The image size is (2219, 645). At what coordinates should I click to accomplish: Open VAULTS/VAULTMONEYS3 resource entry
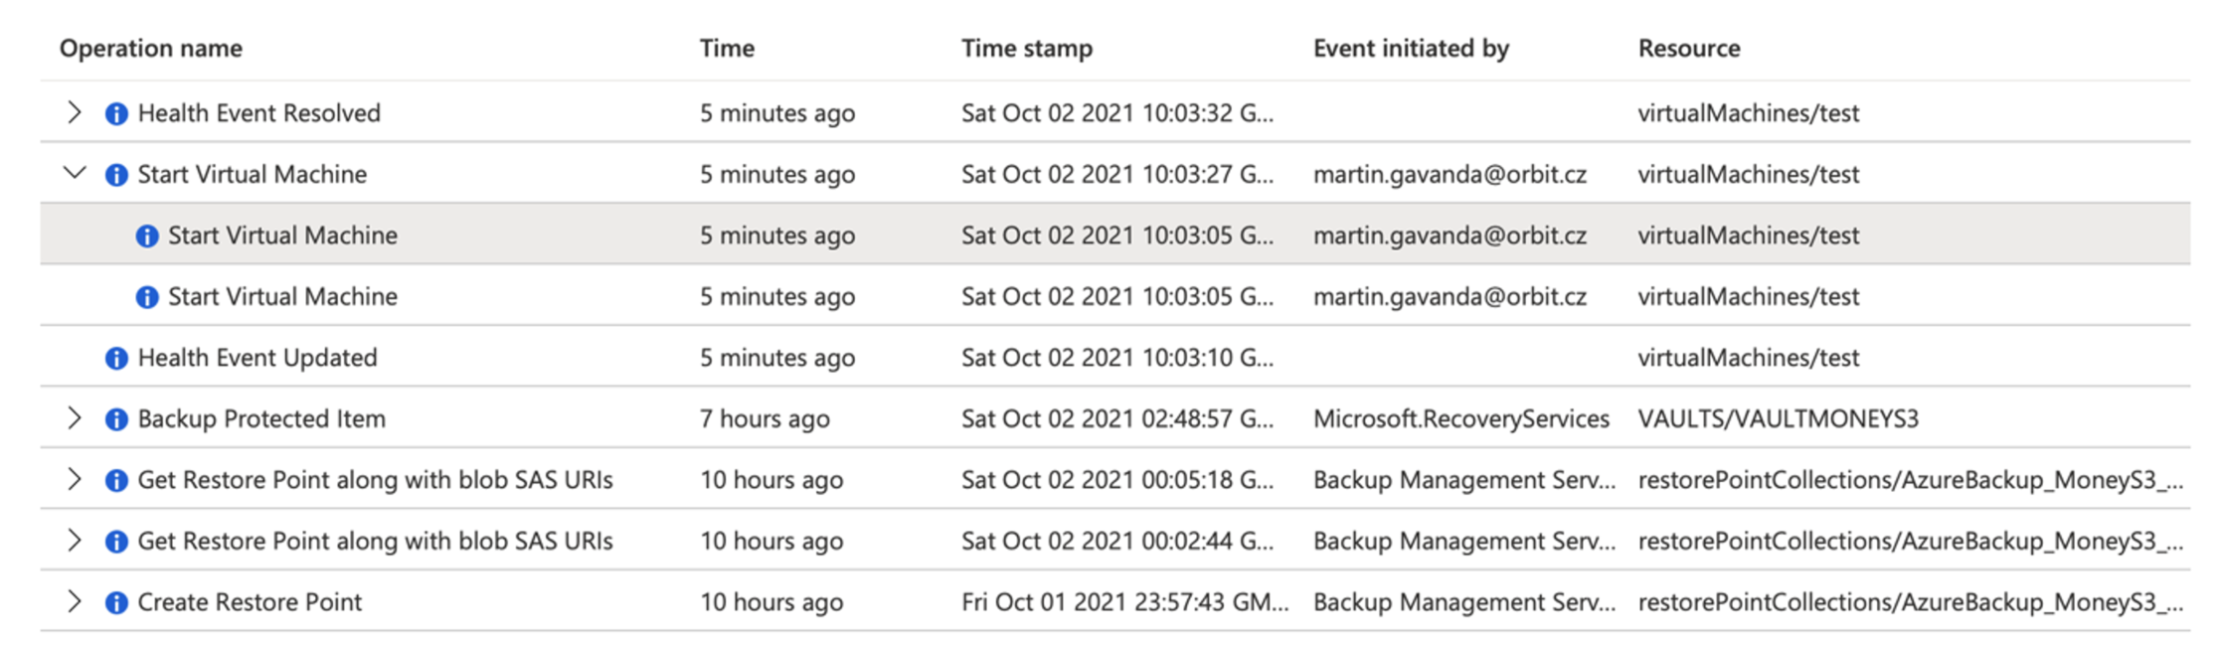coord(1779,418)
